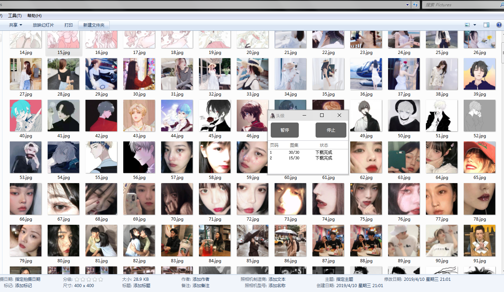Select thumbnail 73.jpg
This screenshot has width=504, height=292.
click(x=291, y=199)
